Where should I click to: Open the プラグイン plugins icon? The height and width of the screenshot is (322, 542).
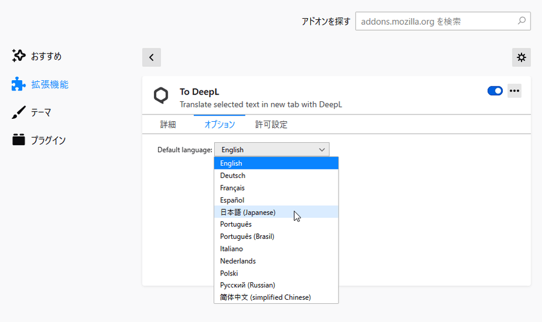[x=18, y=140]
